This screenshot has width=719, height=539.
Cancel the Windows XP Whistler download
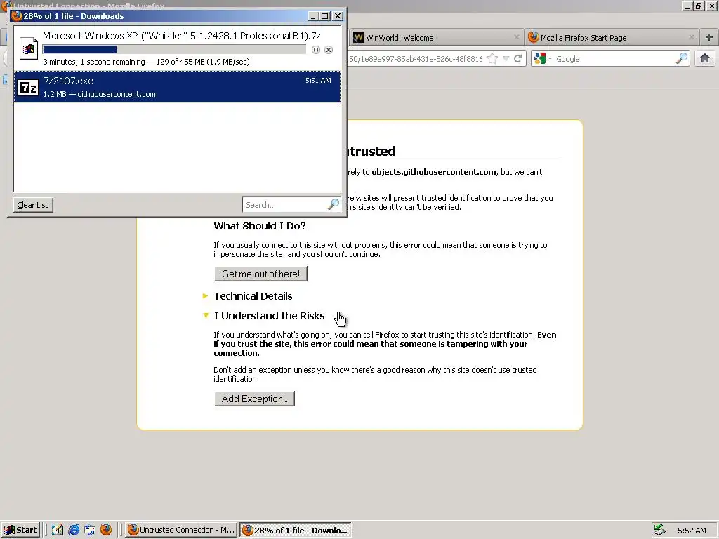click(329, 50)
